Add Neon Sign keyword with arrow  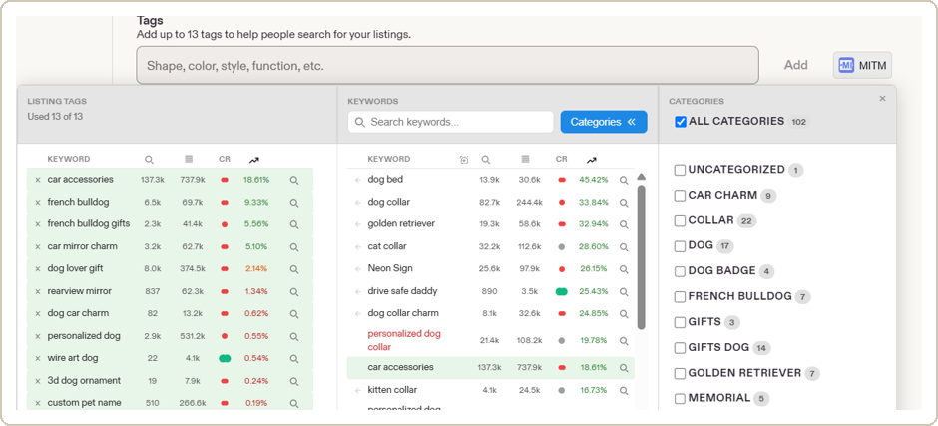point(357,269)
